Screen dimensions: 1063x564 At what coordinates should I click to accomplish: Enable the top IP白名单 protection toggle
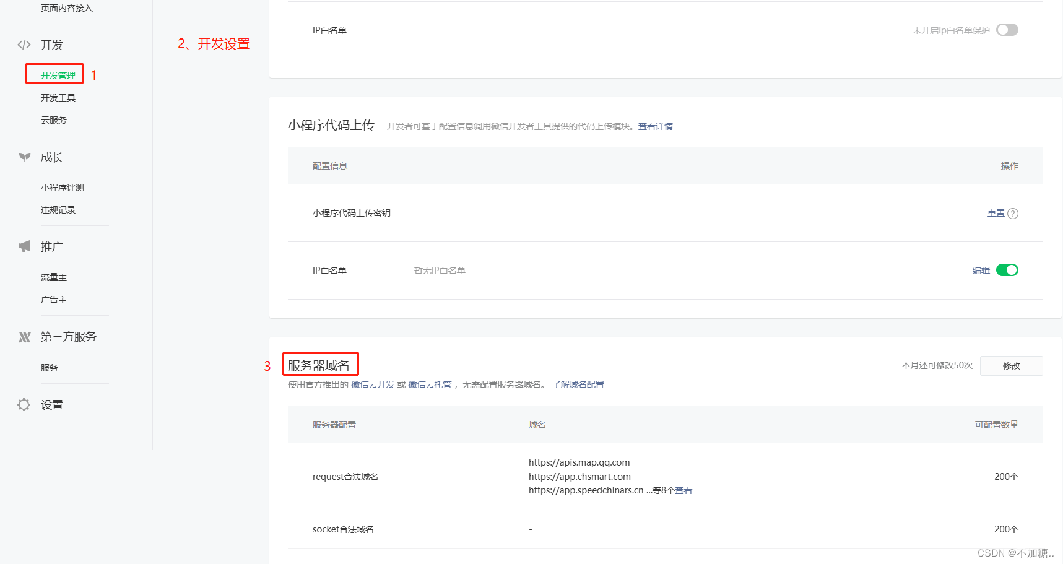click(1007, 30)
